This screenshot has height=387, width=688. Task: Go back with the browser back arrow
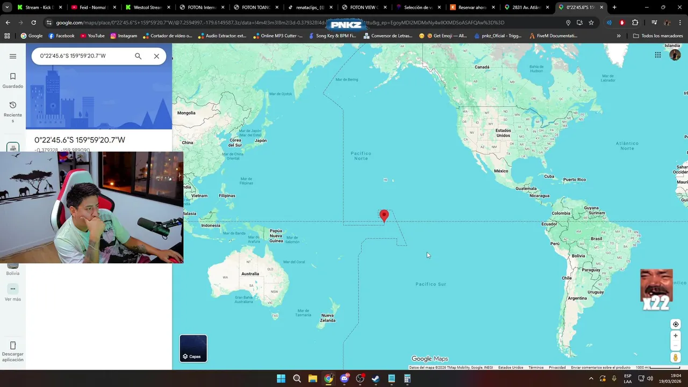click(8, 23)
